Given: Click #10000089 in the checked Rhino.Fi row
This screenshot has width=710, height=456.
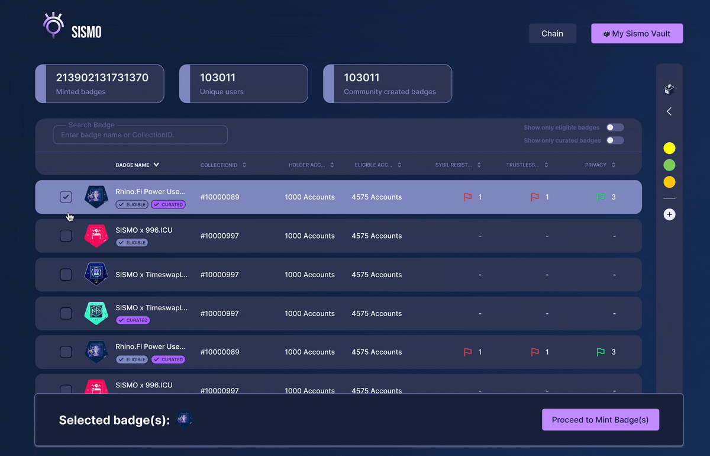Looking at the screenshot, I should (x=220, y=197).
